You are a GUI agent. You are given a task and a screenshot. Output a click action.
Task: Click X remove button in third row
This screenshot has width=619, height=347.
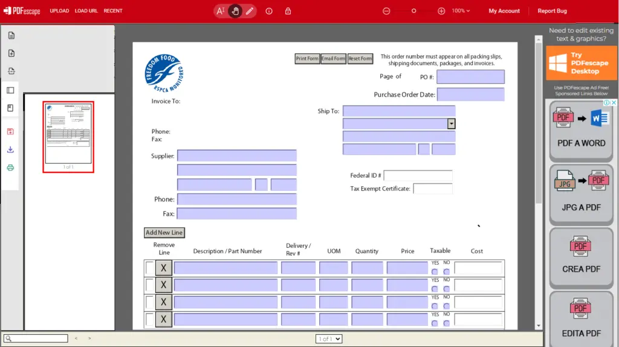click(163, 302)
